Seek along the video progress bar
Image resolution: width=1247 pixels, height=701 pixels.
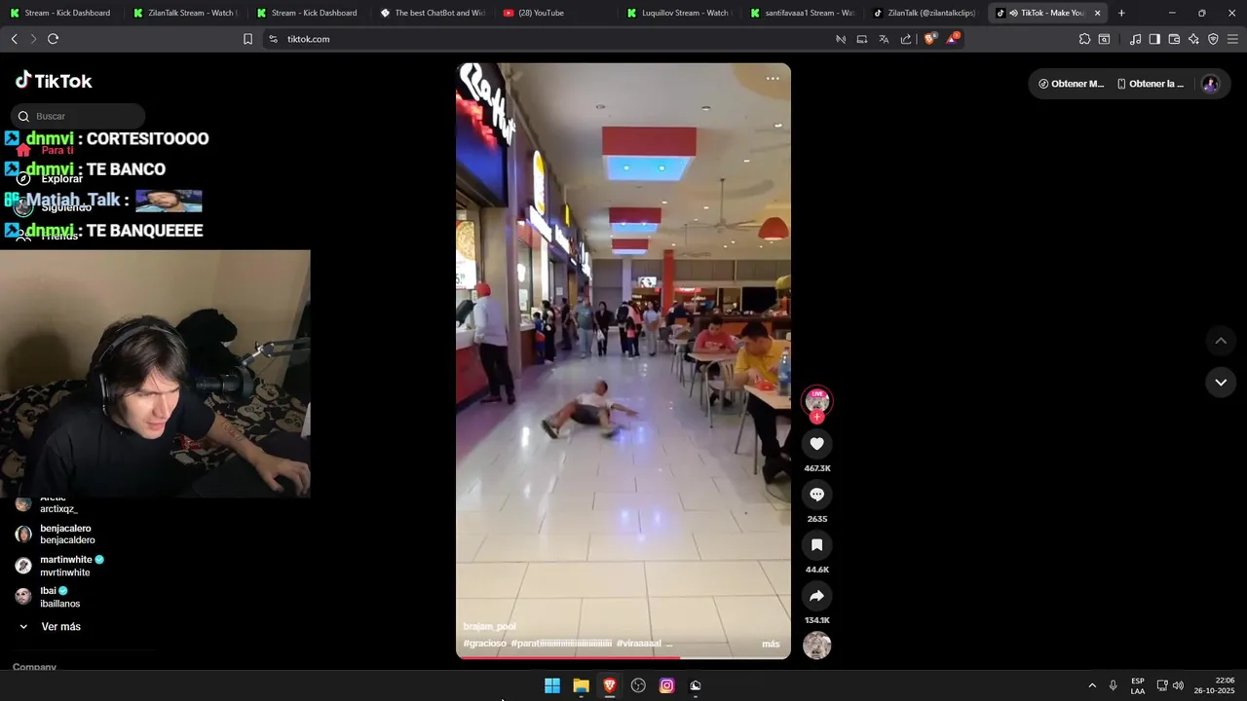coord(623,657)
